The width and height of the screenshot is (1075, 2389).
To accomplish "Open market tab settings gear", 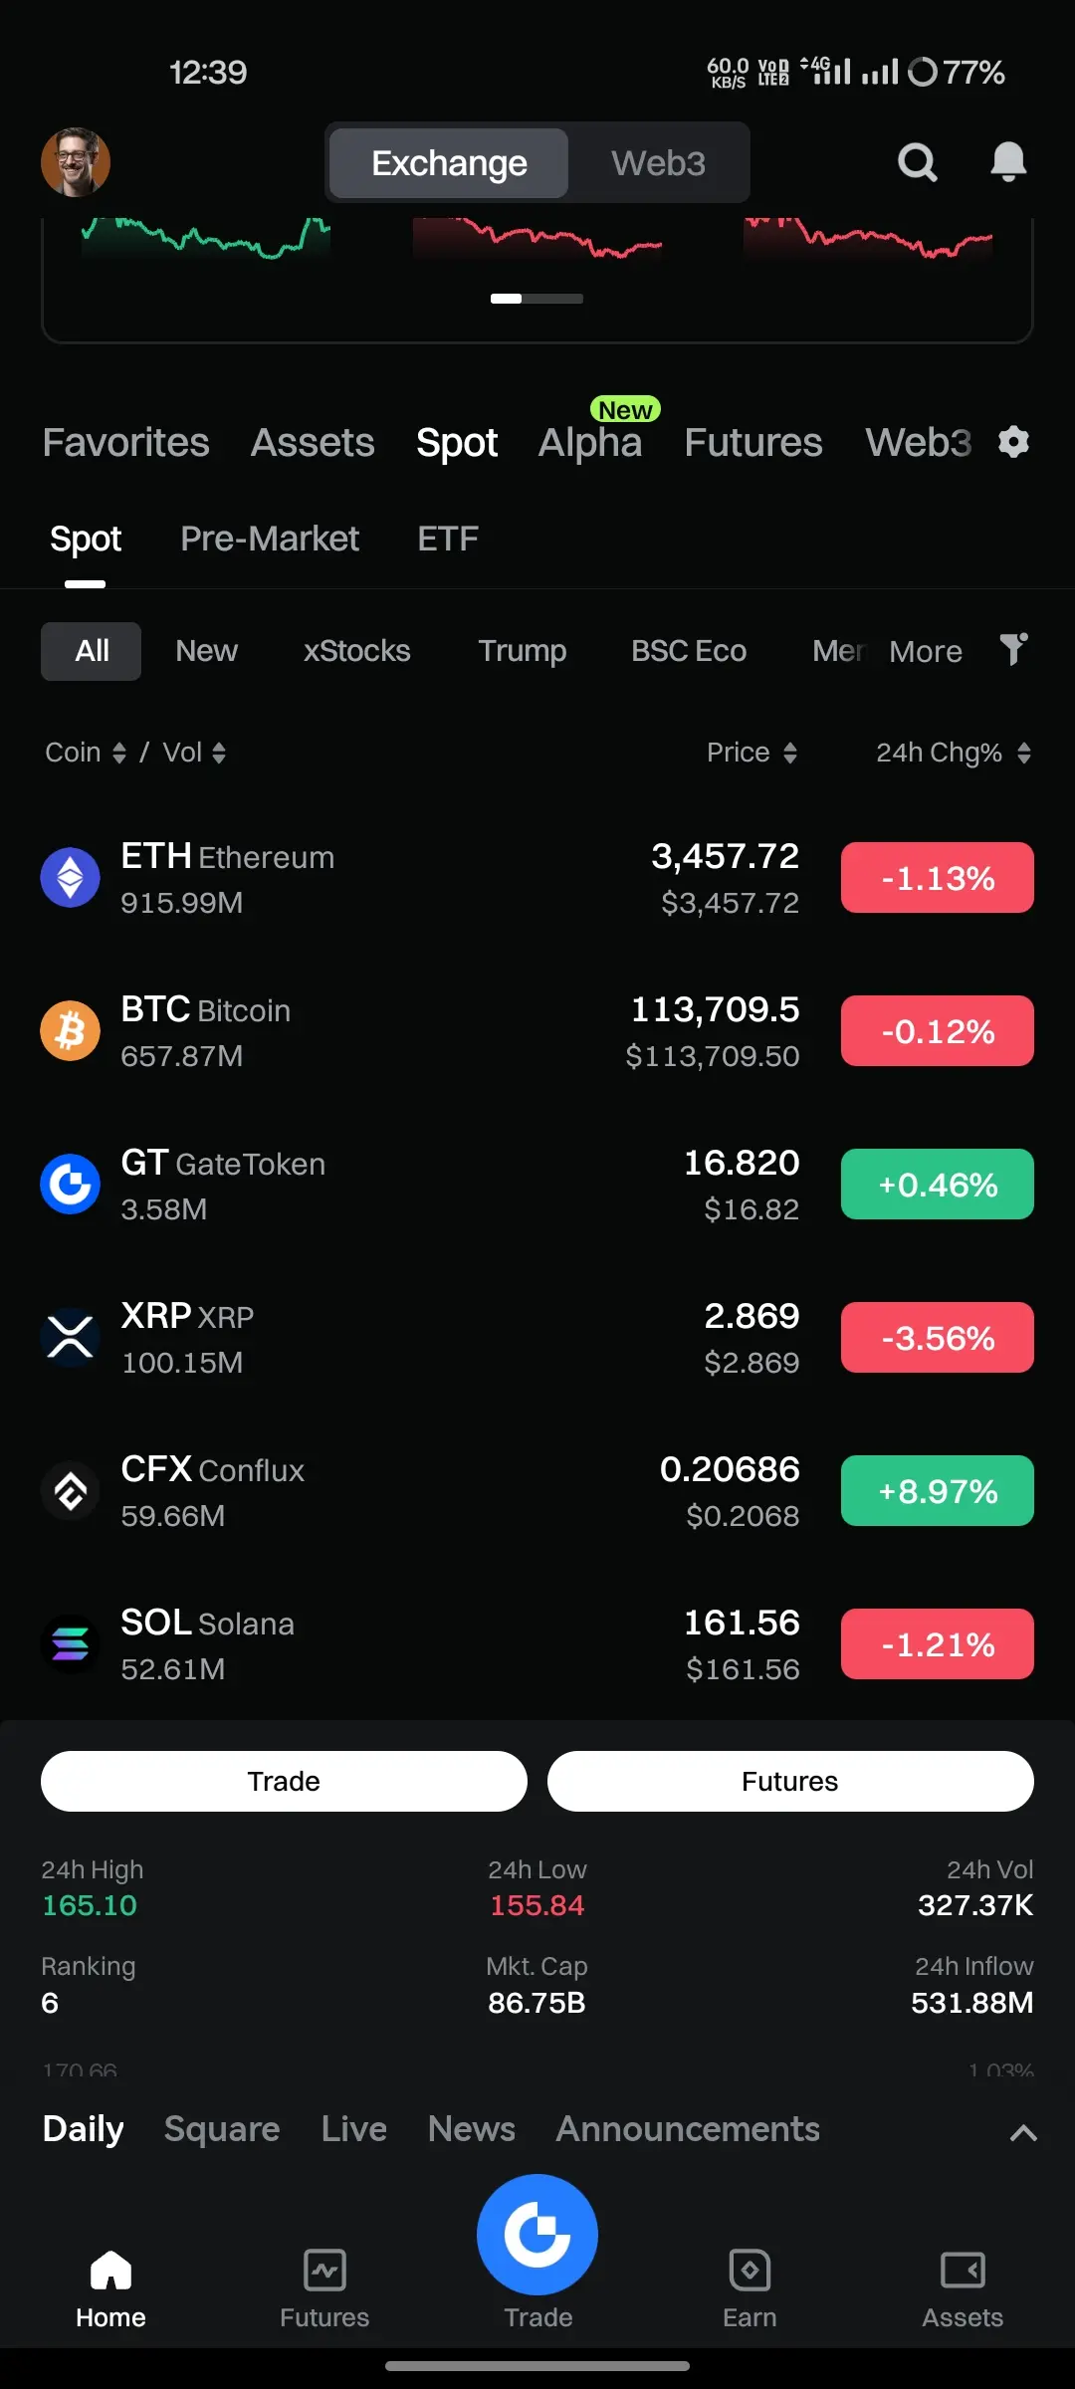I will [1013, 442].
